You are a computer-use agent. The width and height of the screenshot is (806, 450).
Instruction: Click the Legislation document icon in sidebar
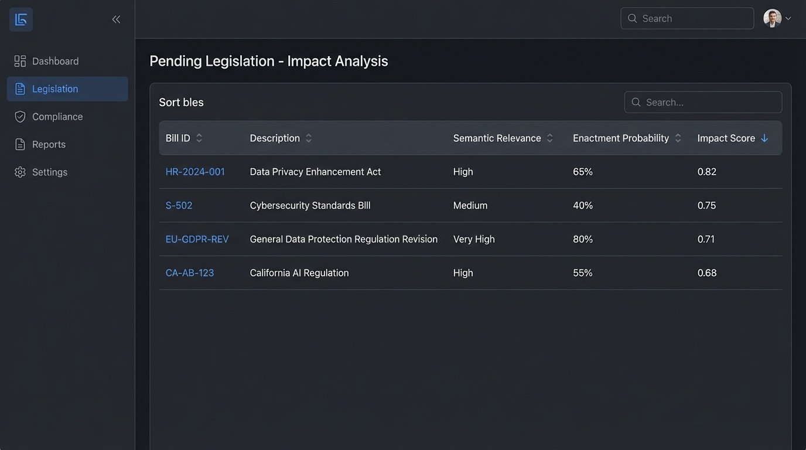[x=20, y=89]
